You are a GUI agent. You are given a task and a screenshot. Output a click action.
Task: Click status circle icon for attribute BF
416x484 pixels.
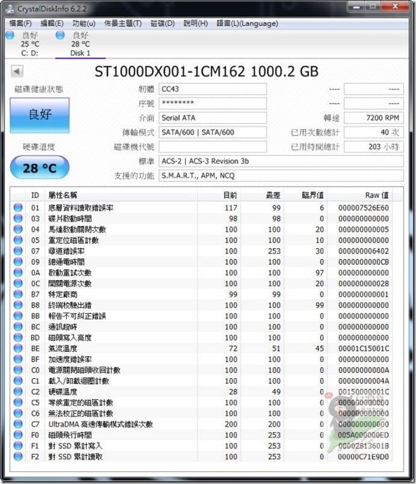18,359
